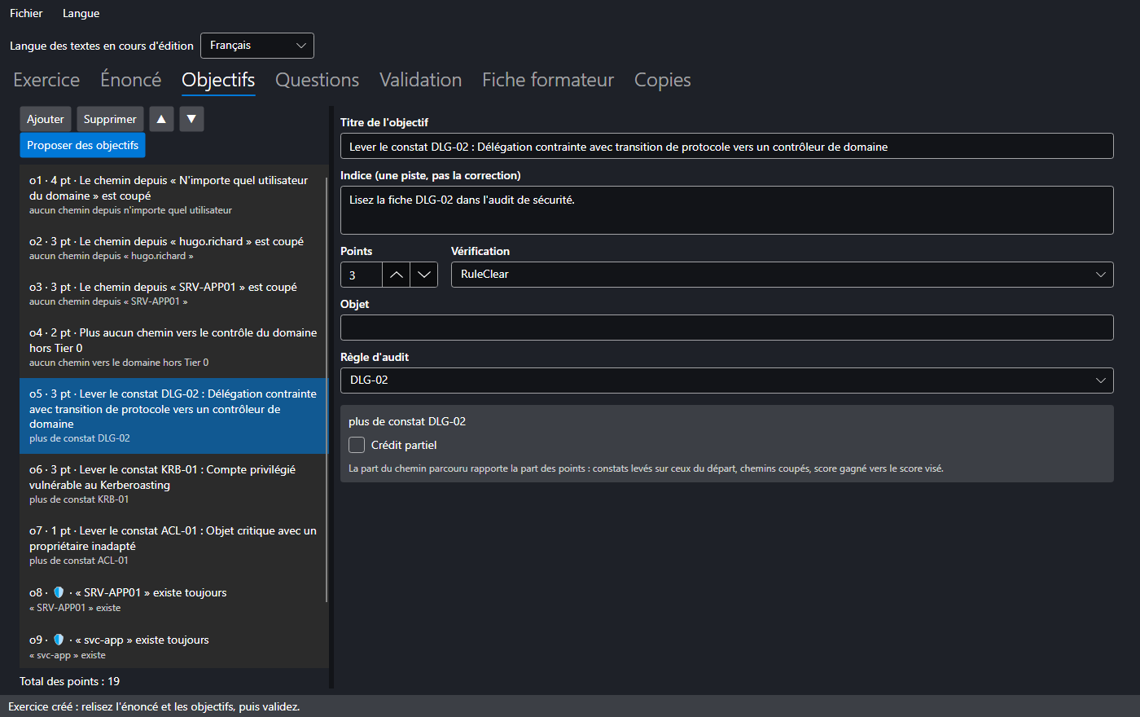Move objective up with the up arrow

tap(161, 119)
